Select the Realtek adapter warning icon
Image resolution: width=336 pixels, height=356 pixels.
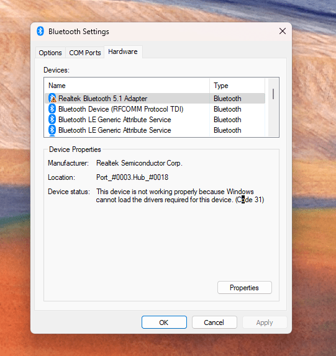[x=52, y=99]
